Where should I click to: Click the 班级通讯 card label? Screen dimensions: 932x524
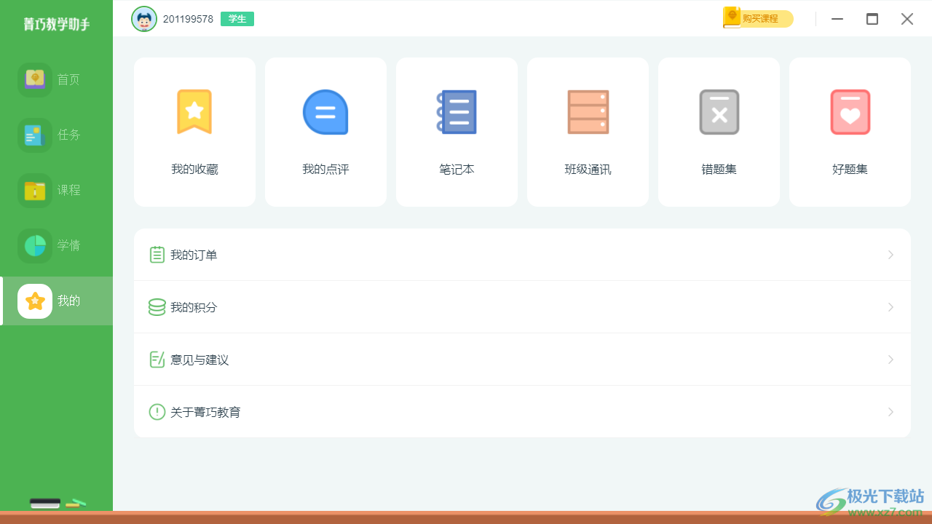tap(588, 170)
